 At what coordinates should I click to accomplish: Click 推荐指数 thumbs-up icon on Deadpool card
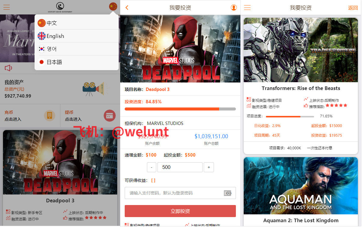65,218
